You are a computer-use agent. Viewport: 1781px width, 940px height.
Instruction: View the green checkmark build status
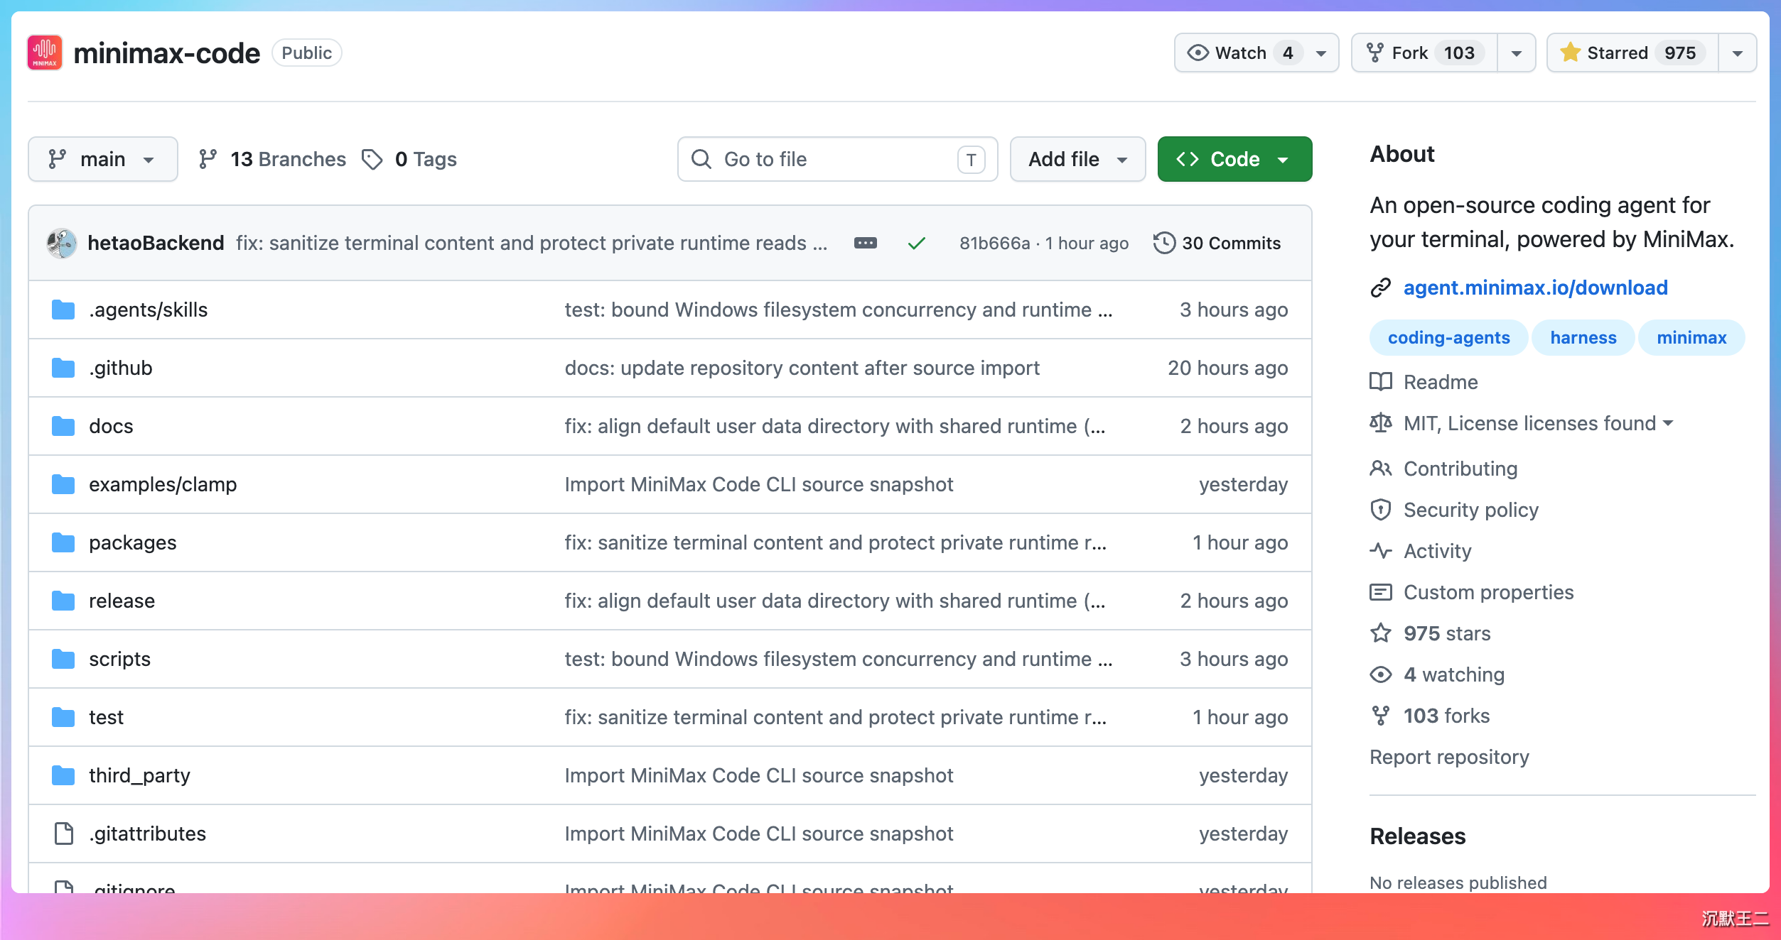[x=916, y=244]
